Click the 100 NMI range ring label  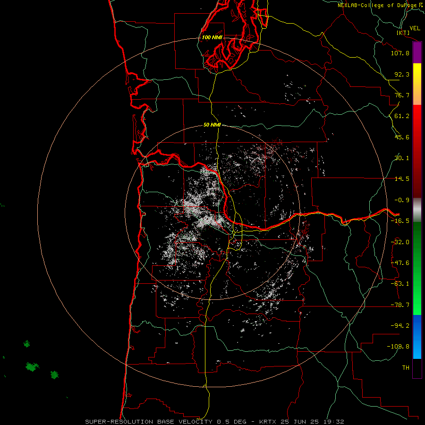click(212, 37)
